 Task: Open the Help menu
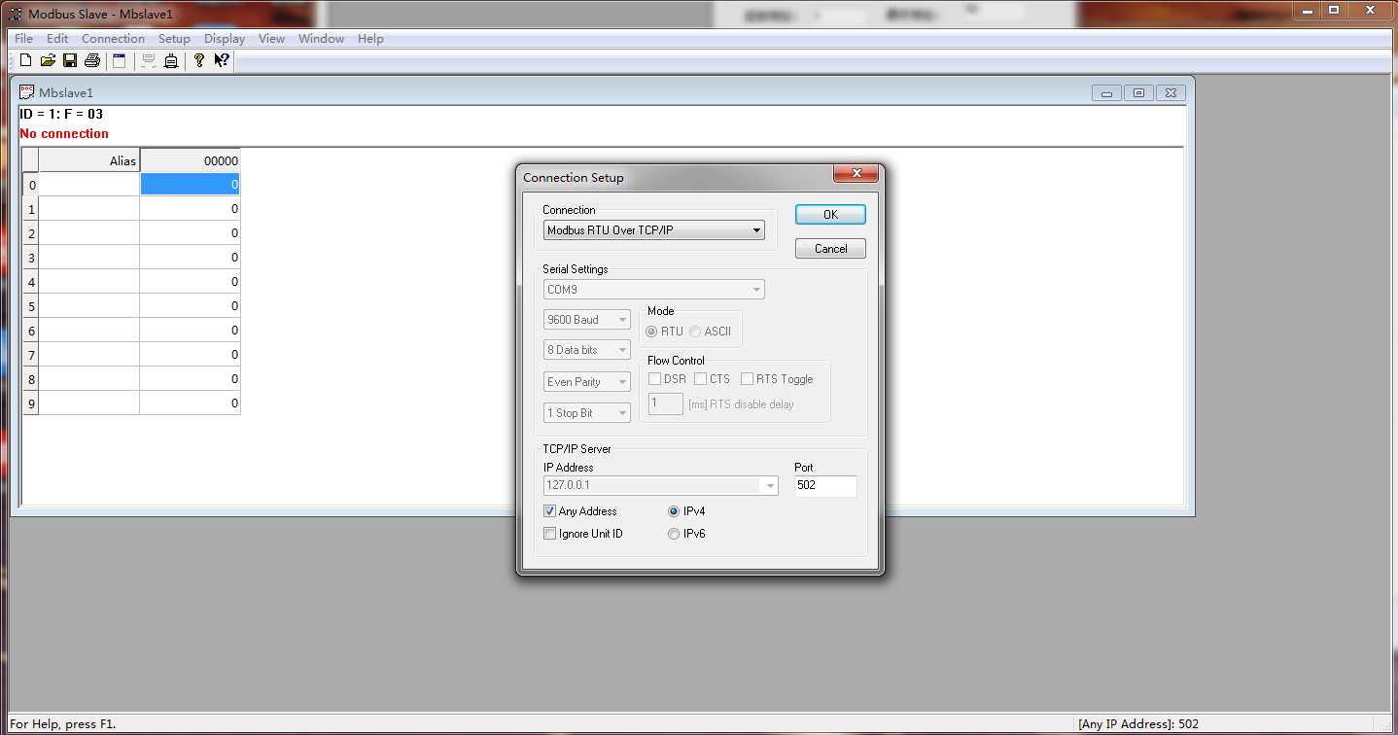coord(370,39)
